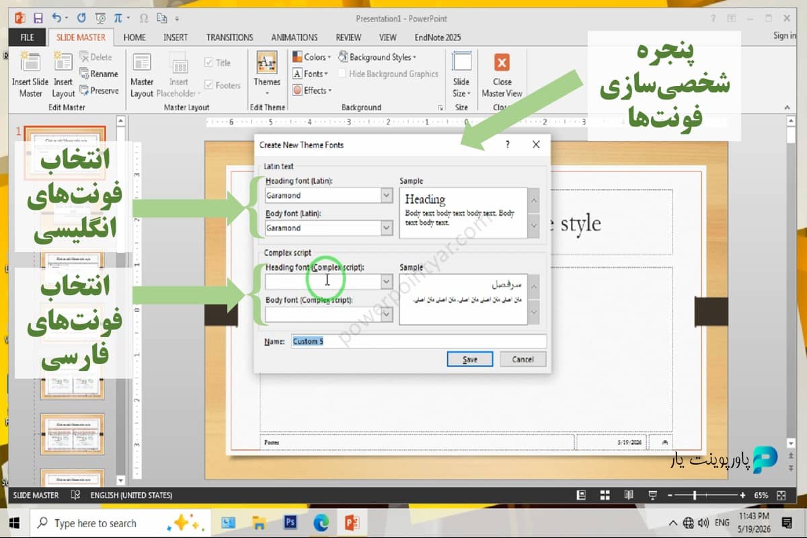
Task: Click the Rename command
Action: point(99,74)
